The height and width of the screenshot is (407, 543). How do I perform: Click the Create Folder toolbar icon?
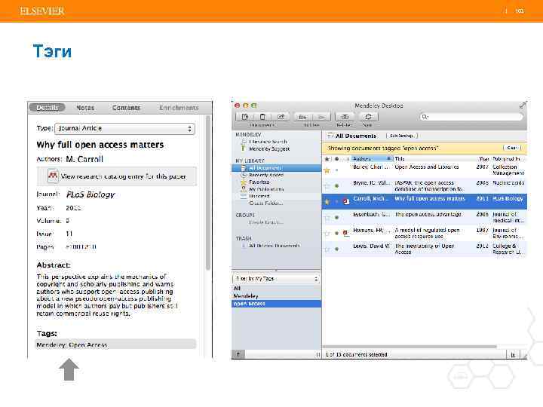[303, 117]
